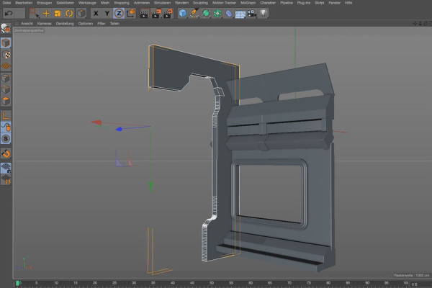Open the MoGraph menu

click(x=248, y=3)
